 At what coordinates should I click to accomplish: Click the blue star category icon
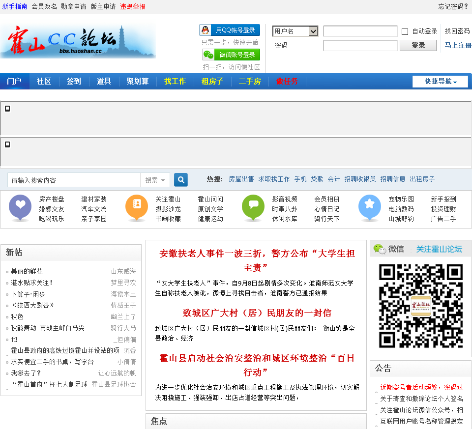point(370,207)
